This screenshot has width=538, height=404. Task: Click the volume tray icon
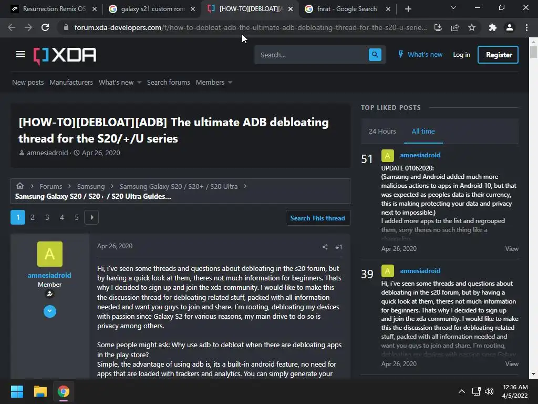tap(489, 391)
